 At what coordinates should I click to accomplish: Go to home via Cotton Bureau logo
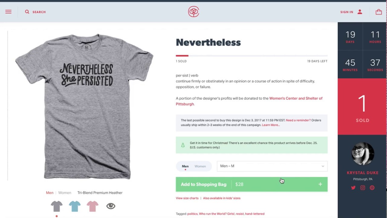(x=193, y=12)
